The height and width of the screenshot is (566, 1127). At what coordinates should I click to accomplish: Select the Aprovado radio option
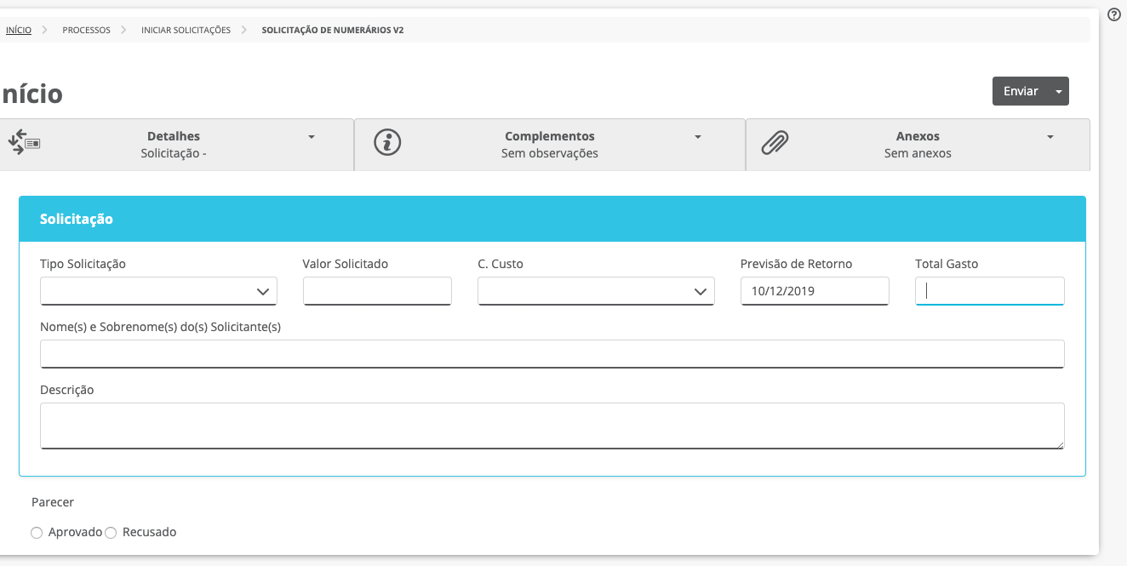[x=37, y=533]
